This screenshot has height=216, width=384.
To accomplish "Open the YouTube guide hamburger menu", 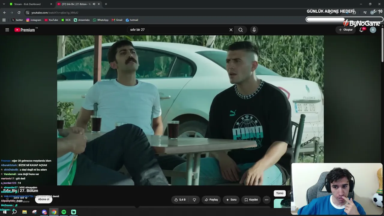I will [7, 30].
